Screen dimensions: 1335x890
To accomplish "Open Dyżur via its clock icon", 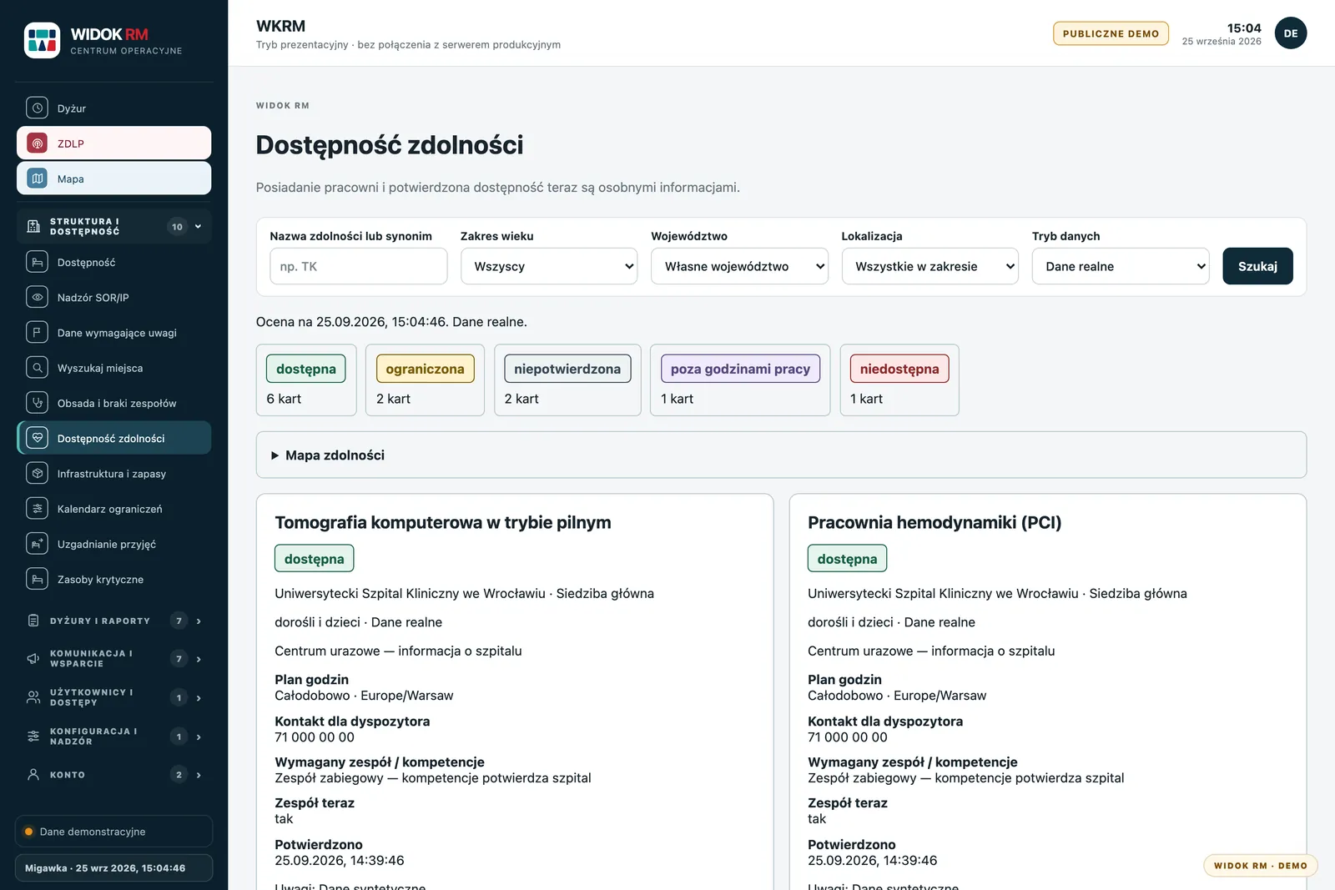I will click(37, 108).
